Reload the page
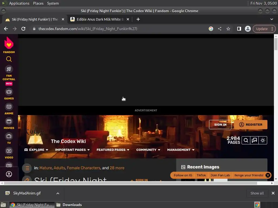Viewport: 278px width, 208px height. coord(23,29)
